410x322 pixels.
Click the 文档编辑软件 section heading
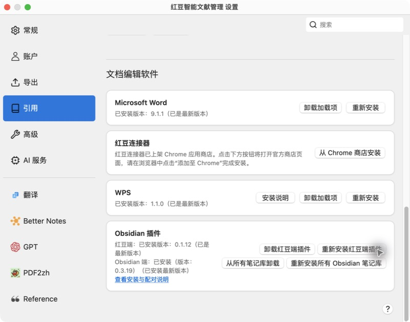(x=132, y=74)
